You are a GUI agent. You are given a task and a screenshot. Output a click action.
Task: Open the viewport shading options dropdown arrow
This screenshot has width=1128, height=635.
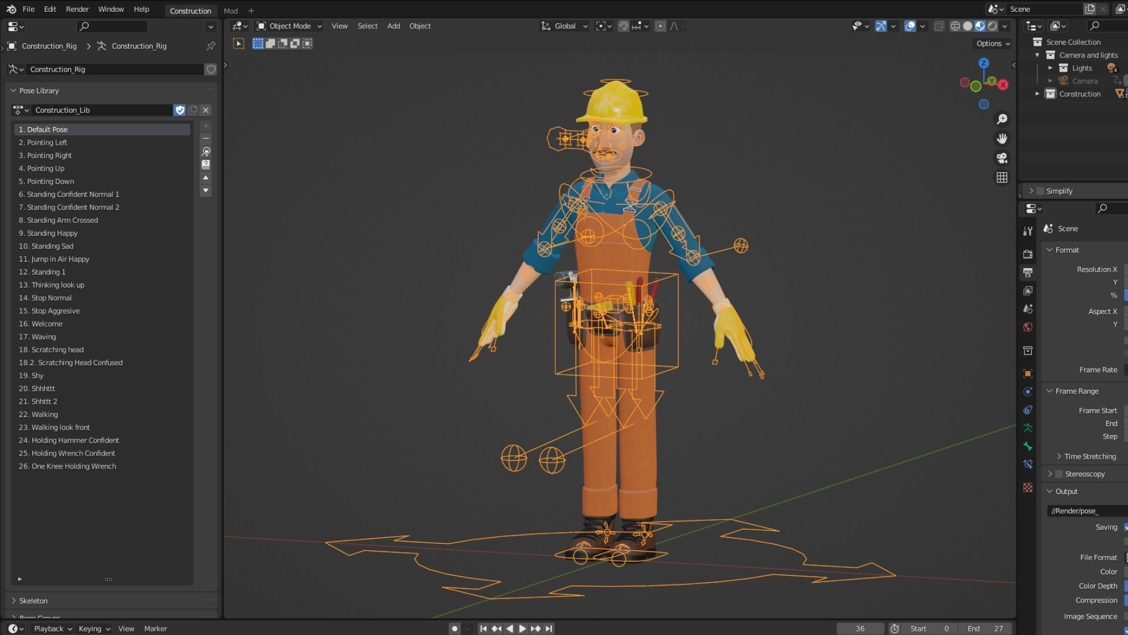[x=1005, y=26]
